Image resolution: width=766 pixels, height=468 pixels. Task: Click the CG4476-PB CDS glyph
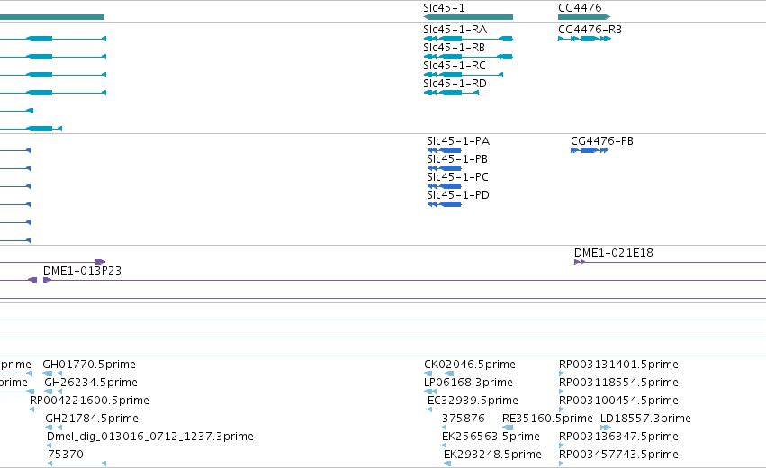(x=590, y=150)
